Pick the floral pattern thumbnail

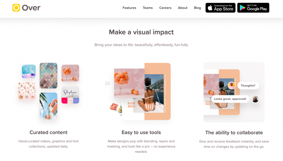(x=27, y=91)
